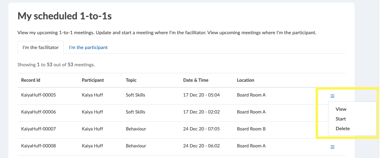
Task: Switch to I'm the participant tab
Action: (88, 48)
